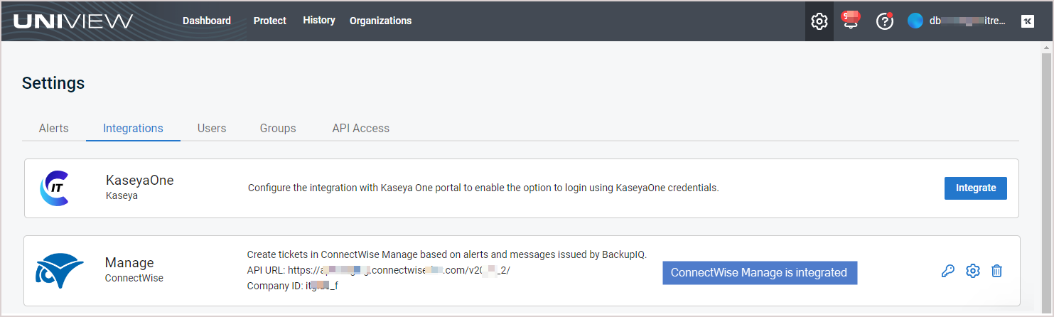Click the 'Kaseya' vendor label
The width and height of the screenshot is (1054, 317).
pyautogui.click(x=122, y=195)
